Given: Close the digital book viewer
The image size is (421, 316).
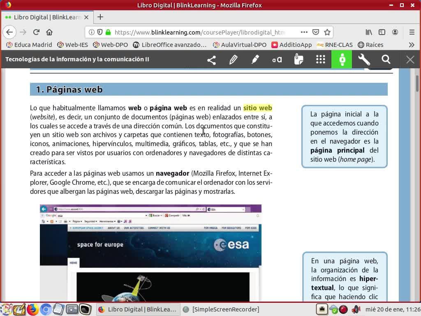Looking at the screenshot, I should (410, 60).
